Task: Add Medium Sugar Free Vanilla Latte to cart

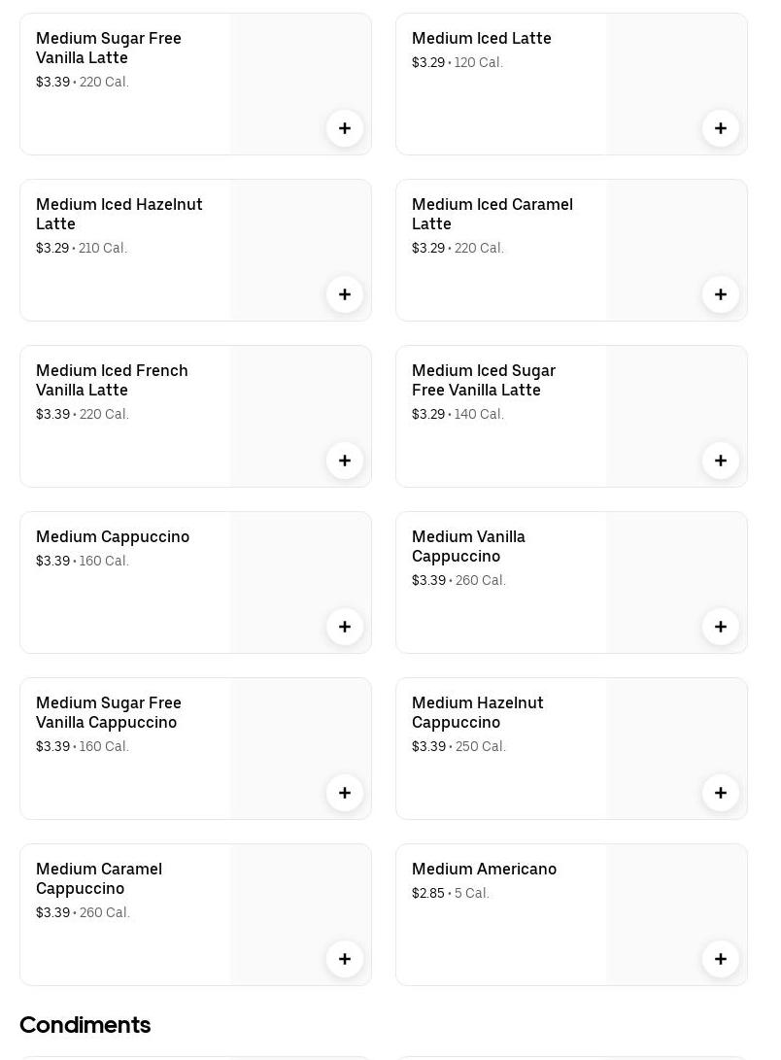Action: [x=345, y=128]
